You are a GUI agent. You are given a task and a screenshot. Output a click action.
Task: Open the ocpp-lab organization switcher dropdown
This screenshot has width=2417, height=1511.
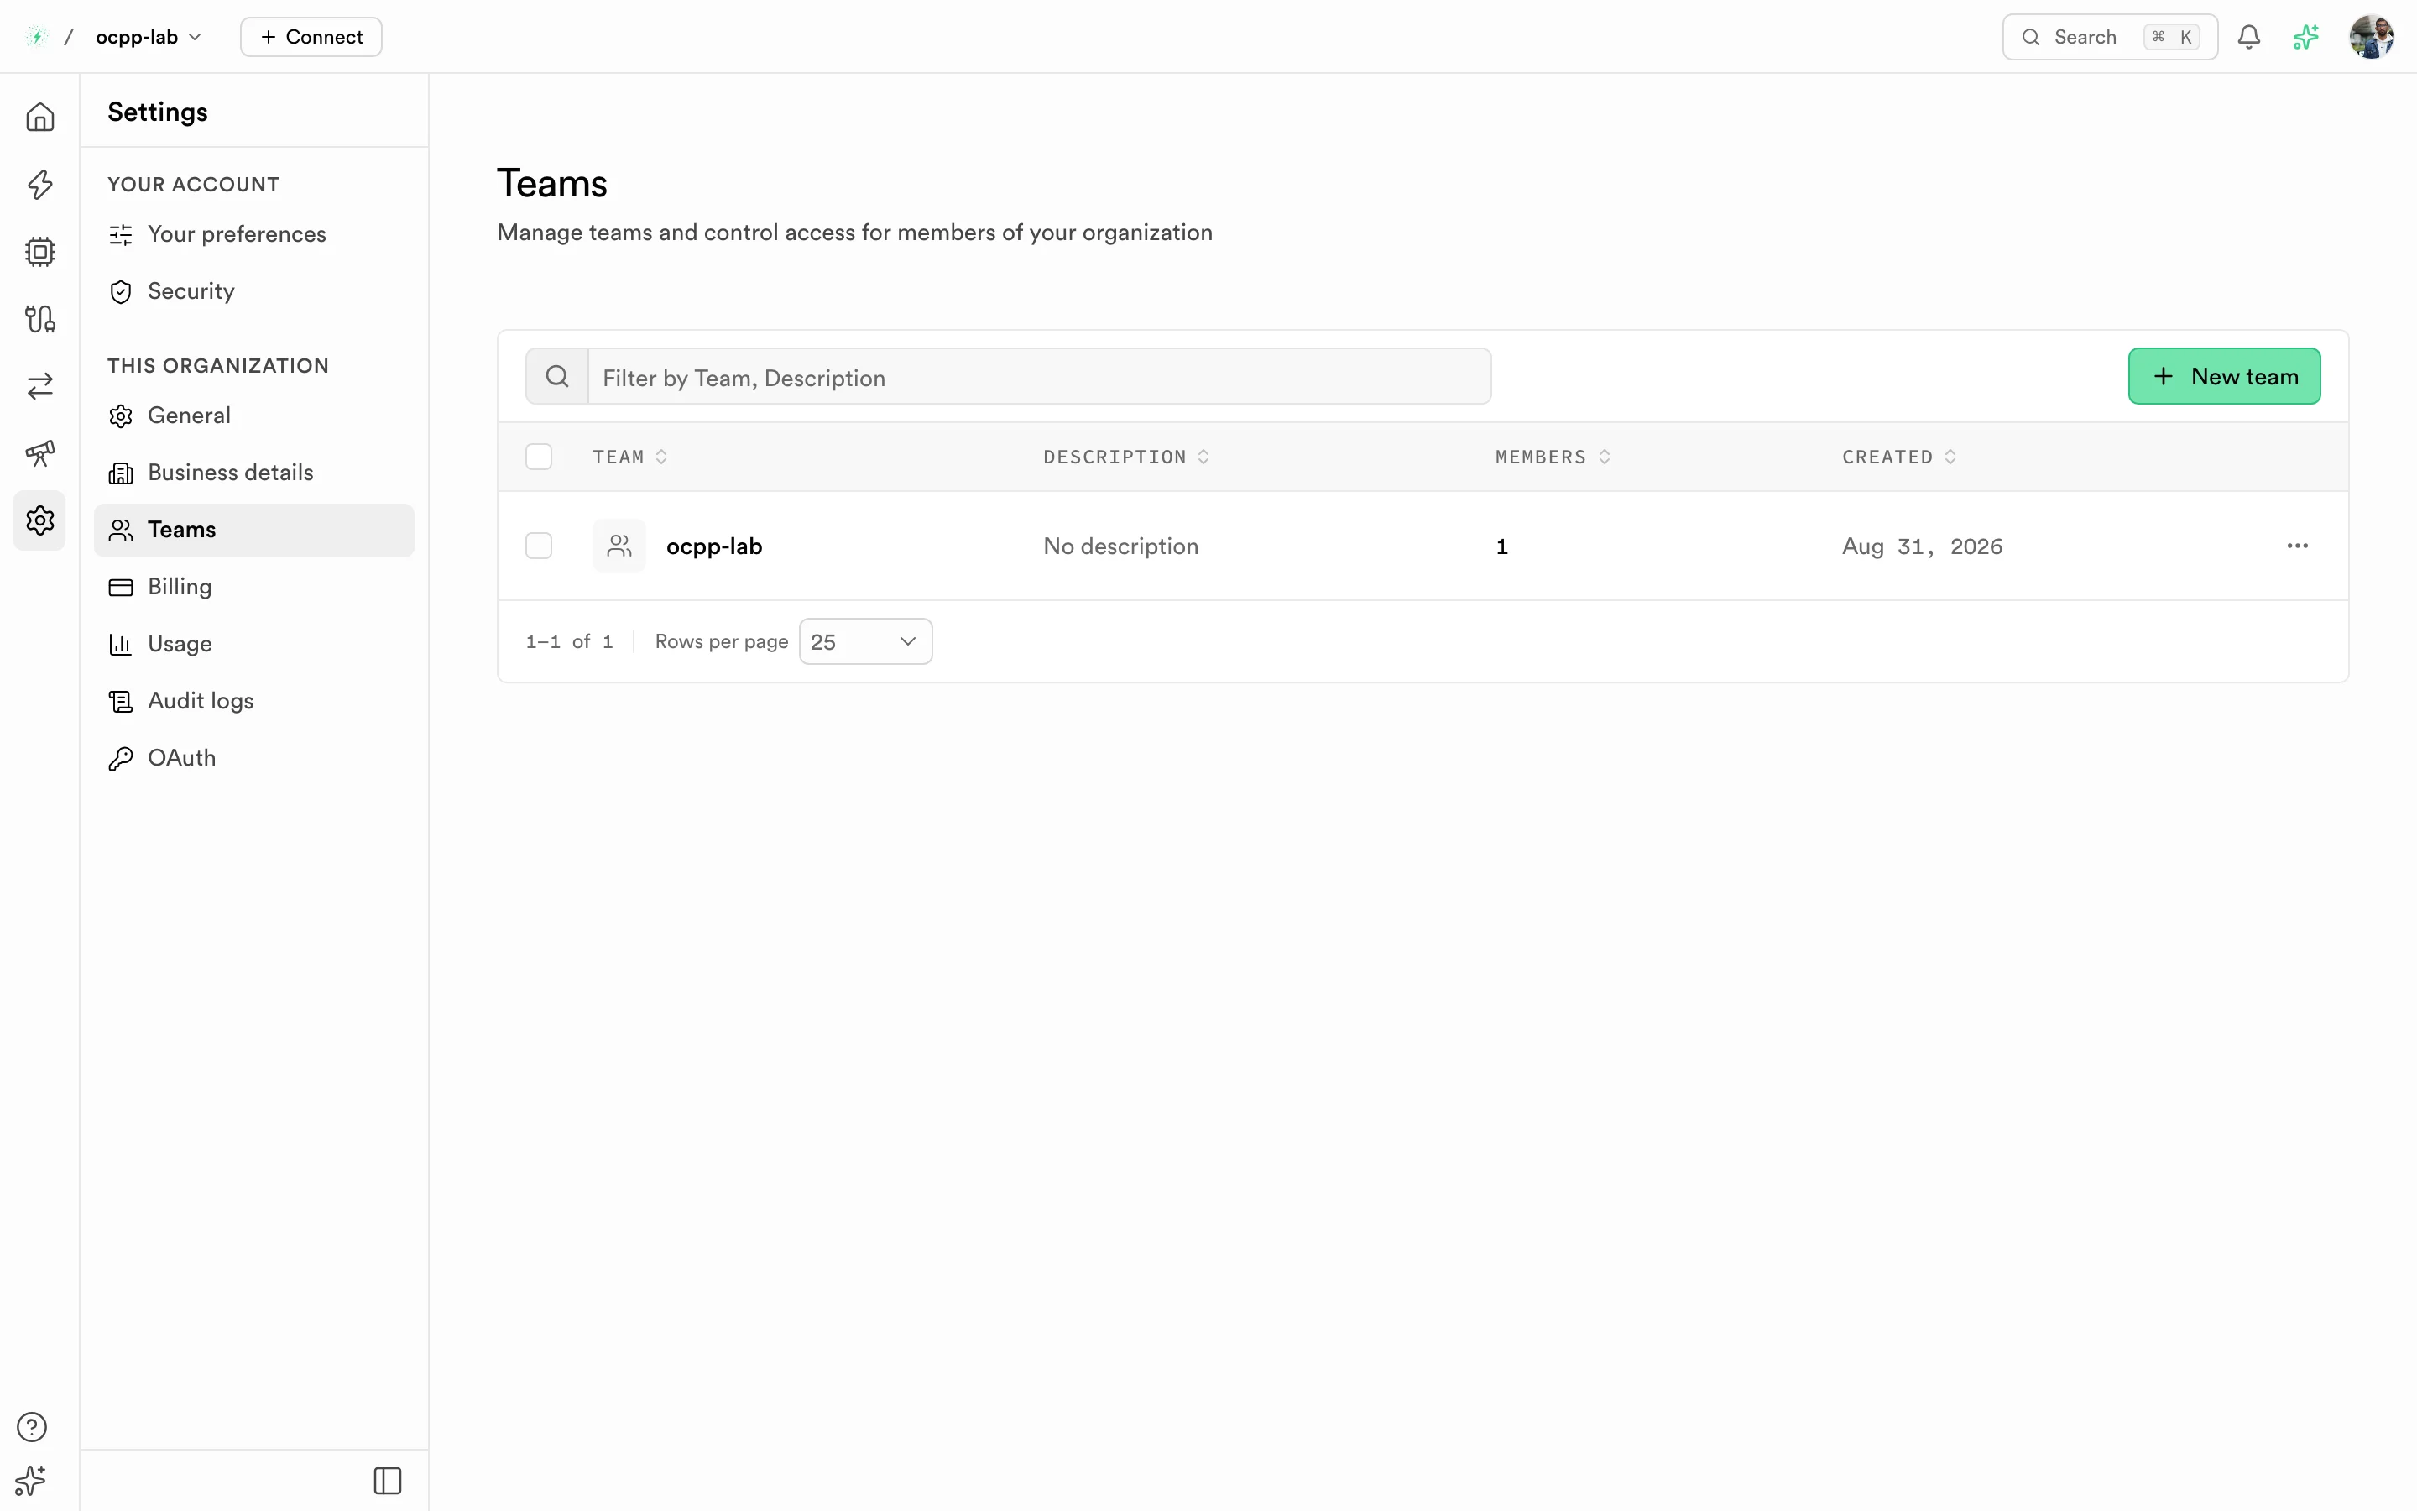coord(149,37)
